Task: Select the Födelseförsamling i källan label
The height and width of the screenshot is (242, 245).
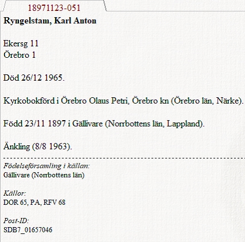Action: pyautogui.click(x=46, y=166)
